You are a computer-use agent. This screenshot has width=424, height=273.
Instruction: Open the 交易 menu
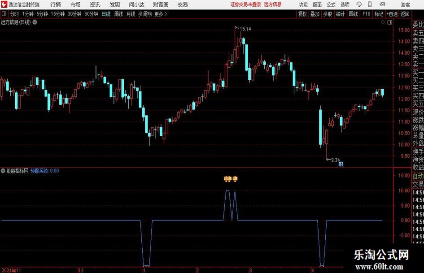[x=183, y=4]
